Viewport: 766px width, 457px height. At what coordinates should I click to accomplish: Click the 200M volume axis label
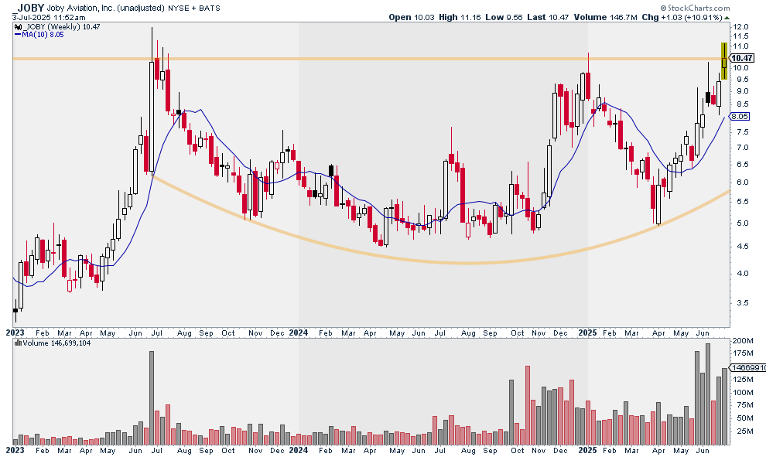pyautogui.click(x=743, y=341)
